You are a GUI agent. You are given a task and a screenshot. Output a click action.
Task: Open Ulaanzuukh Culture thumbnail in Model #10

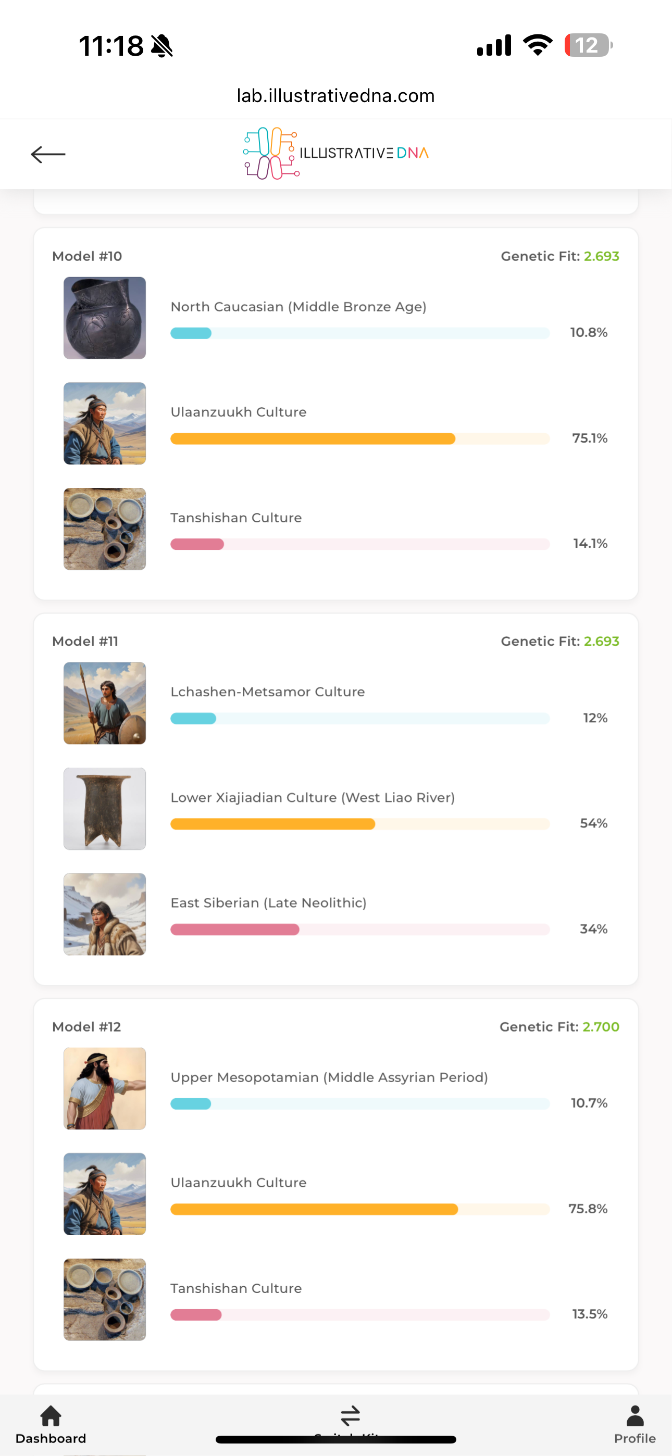(105, 423)
